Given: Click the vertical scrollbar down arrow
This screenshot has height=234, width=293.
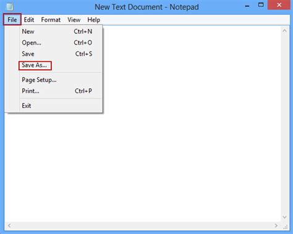Looking at the screenshot, I should 284,217.
